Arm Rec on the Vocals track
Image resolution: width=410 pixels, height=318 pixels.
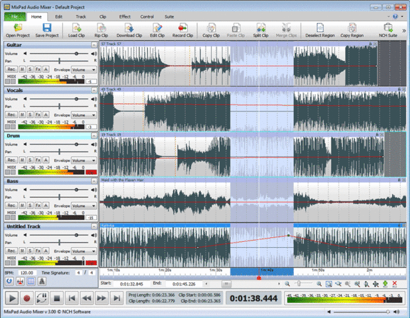point(11,115)
